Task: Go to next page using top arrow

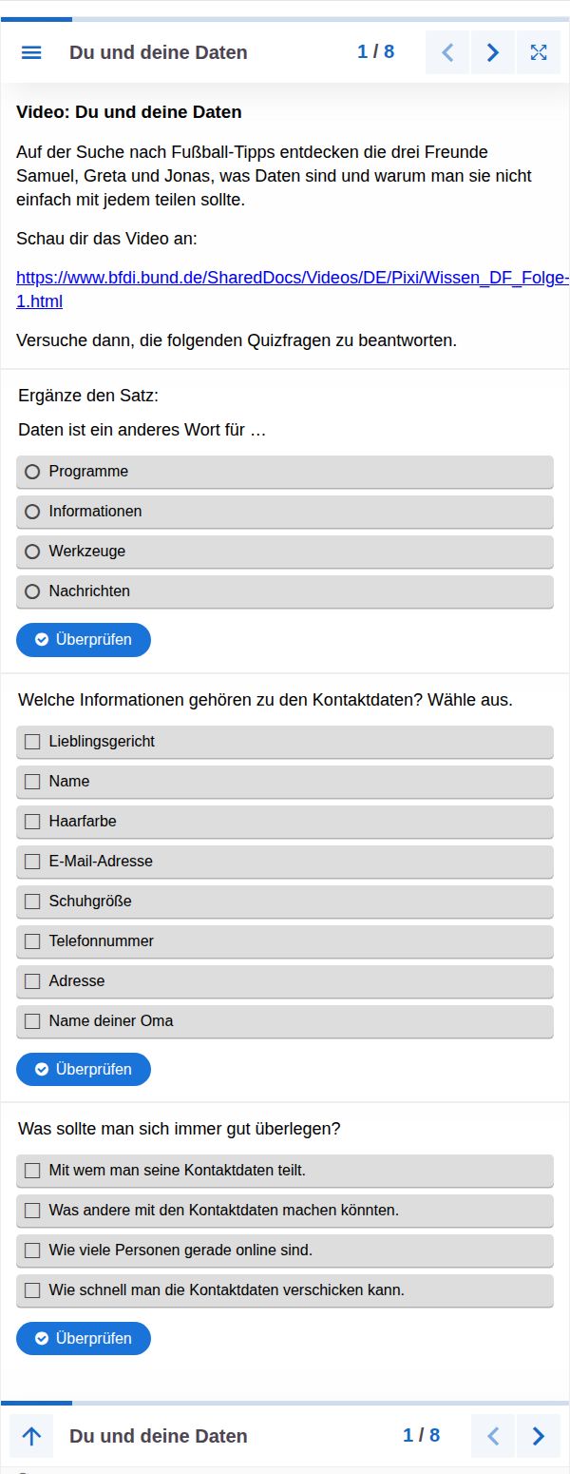Action: (493, 52)
